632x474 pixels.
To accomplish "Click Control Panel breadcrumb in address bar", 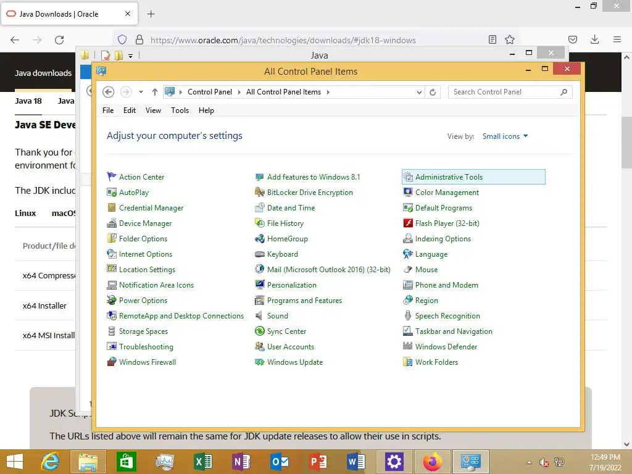I will click(x=210, y=92).
